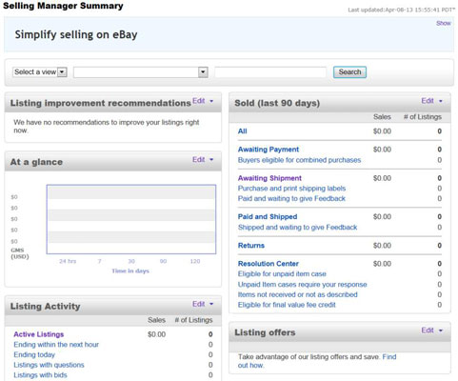Click Edit in Sold (last 90 days) panel

click(428, 101)
